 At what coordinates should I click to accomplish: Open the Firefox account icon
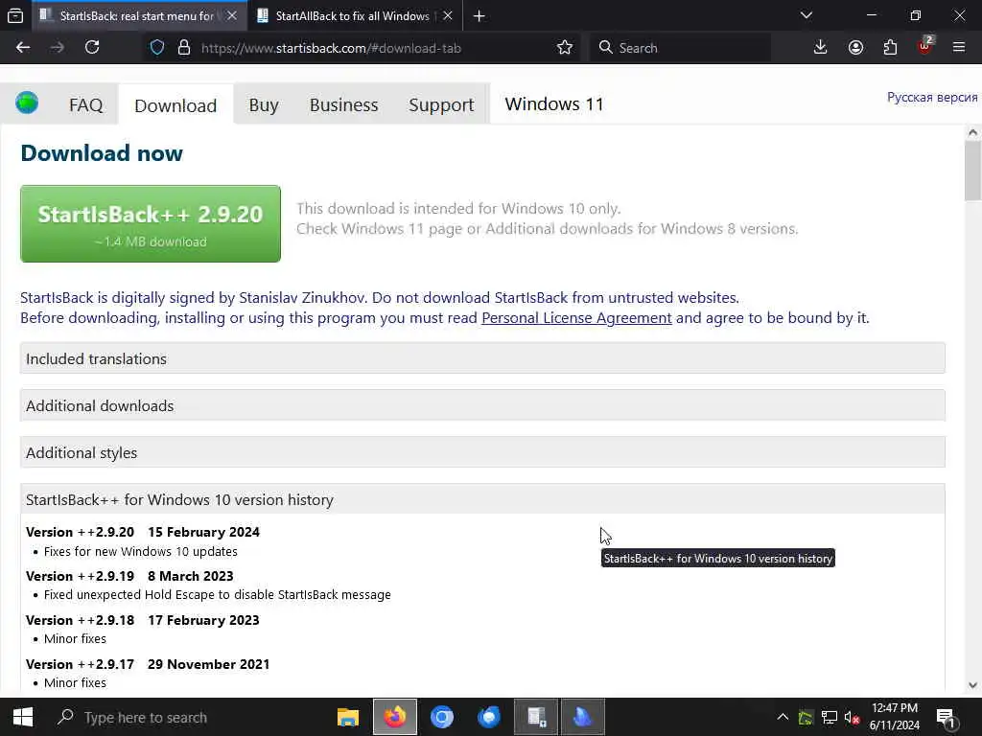(x=855, y=48)
